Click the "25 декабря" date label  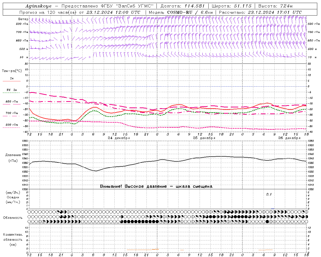(204, 138)
